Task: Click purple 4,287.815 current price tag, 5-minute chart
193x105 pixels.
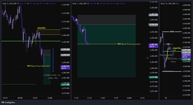Action: [65, 67]
